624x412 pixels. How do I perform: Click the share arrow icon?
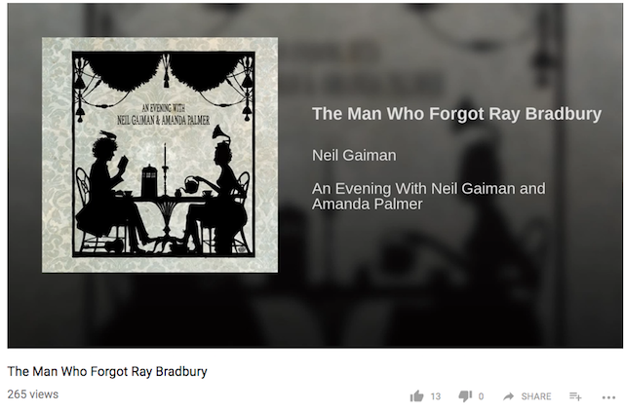tap(508, 396)
